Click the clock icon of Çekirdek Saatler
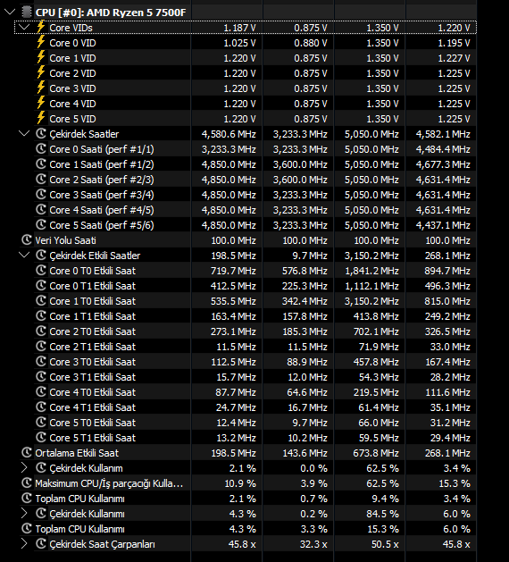509x562 pixels. (x=41, y=134)
